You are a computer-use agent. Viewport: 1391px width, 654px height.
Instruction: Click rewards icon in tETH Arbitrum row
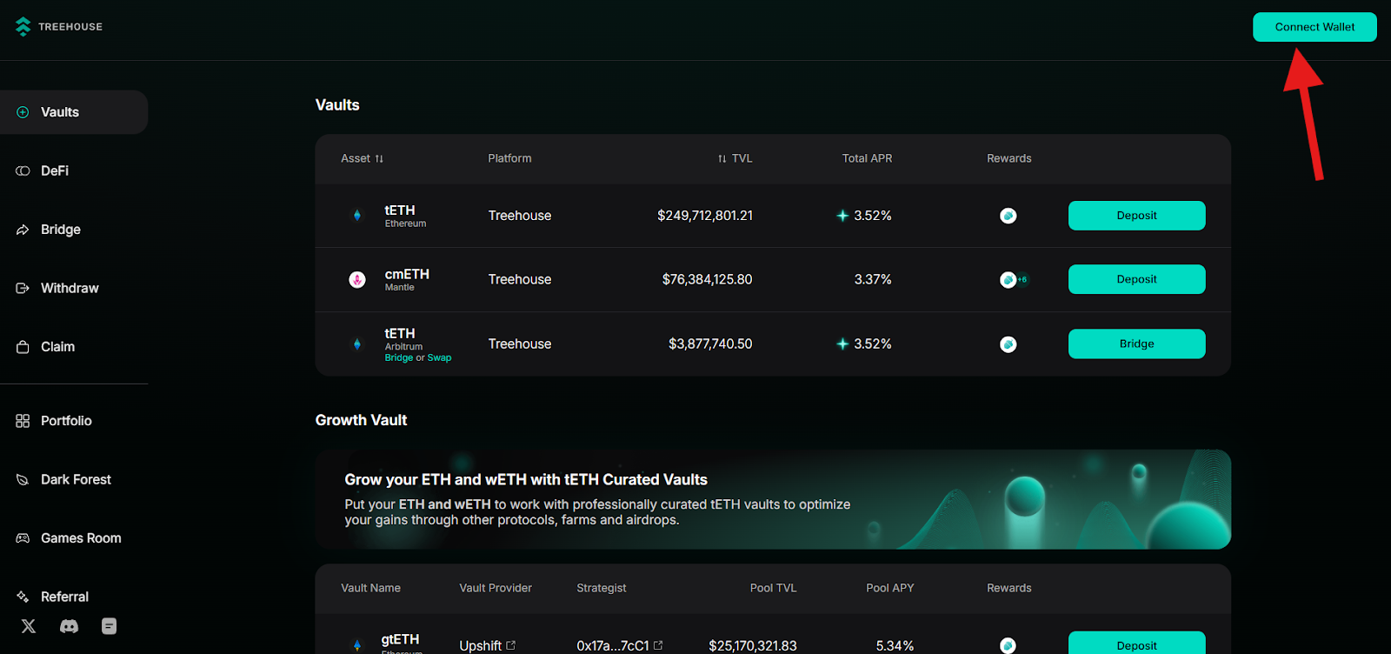[x=1008, y=344]
